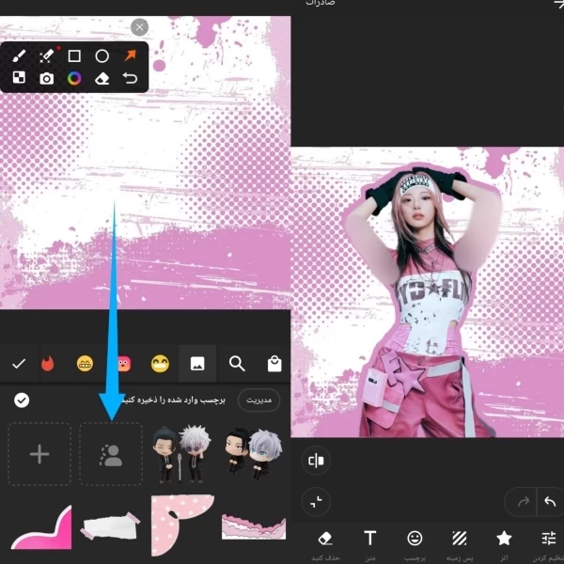Select the eraser in floating toolbar
This screenshot has height=564, width=564.
(102, 78)
